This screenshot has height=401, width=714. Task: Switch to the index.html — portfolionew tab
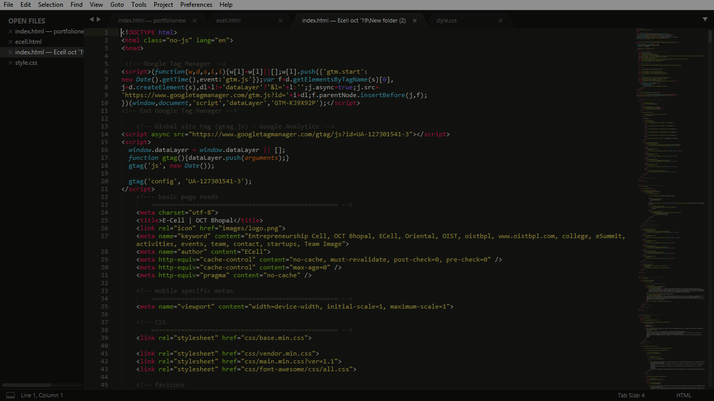point(152,20)
